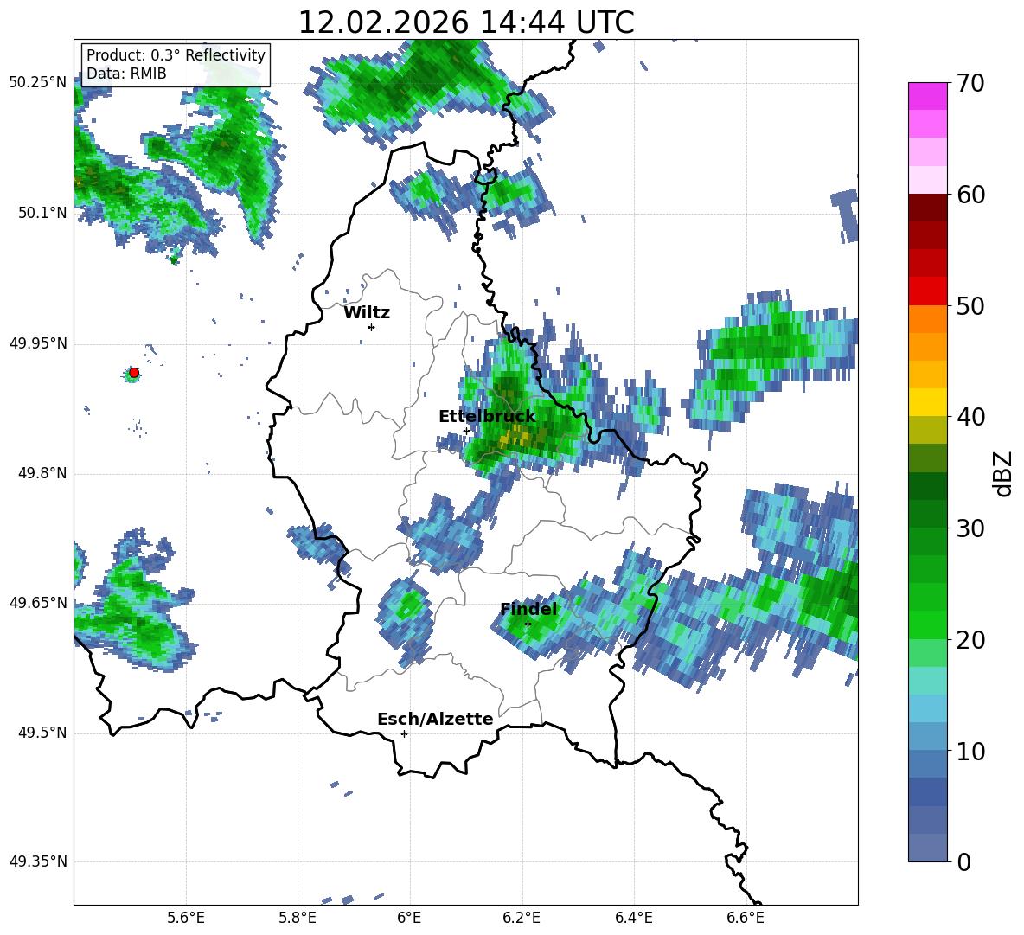Viewport: 1024px width, 935px height.
Task: Click the 50.1°N latitude label
Action: [42, 213]
